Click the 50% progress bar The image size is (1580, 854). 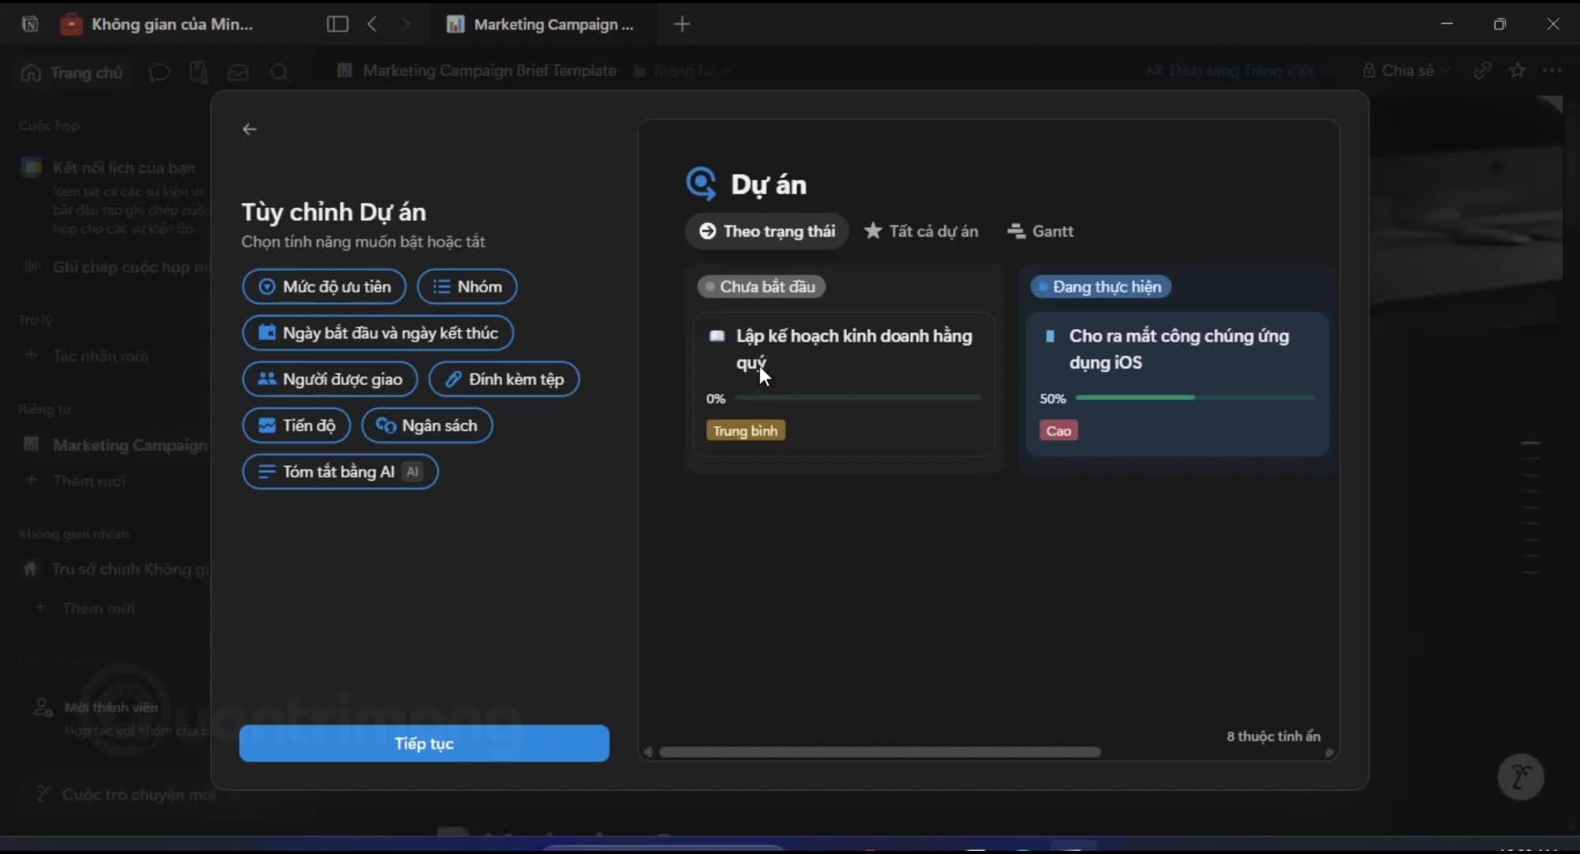click(1195, 398)
